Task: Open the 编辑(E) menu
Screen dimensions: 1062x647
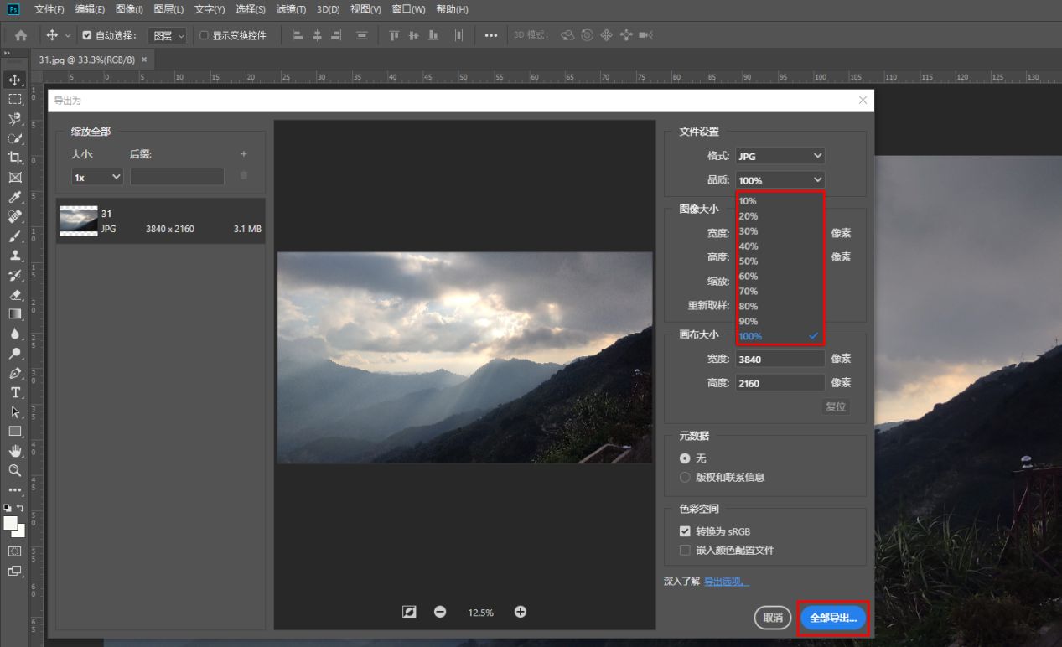Action: point(90,9)
